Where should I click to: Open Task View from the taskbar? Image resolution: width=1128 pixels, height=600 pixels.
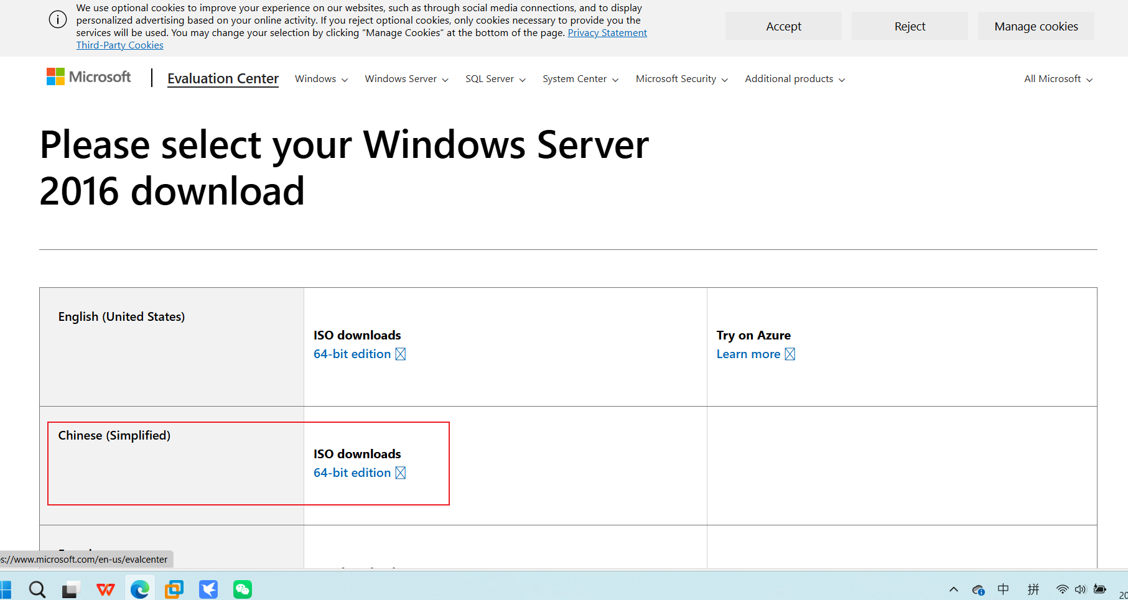coord(71,588)
